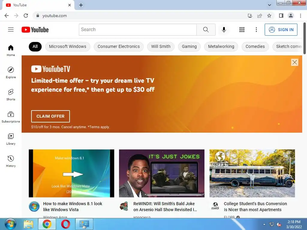The height and width of the screenshot is (230, 307).
Task: Open the ReWINDIt video channel avatar
Action: click(124, 206)
